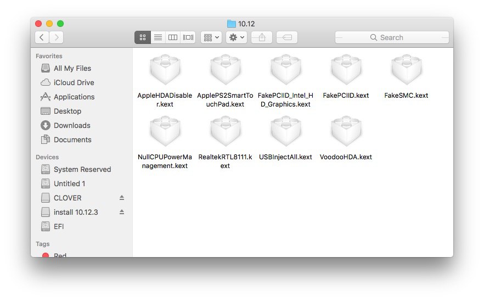Close the Finder window with red button
Screen dimensions: 484x301
point(38,24)
